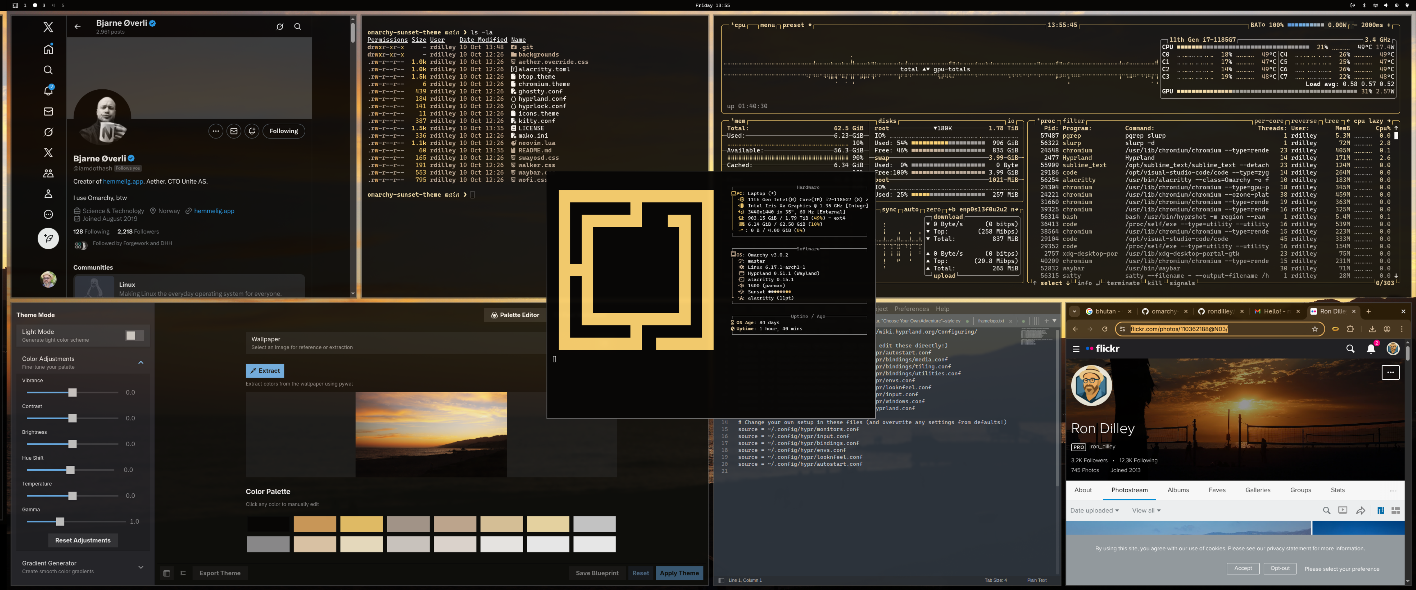Open Communities icon in X sidebar
The width and height of the screenshot is (1416, 590).
point(48,173)
